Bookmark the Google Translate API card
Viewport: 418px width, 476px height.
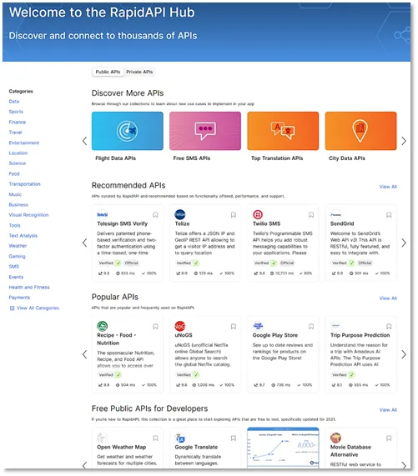tap(234, 438)
